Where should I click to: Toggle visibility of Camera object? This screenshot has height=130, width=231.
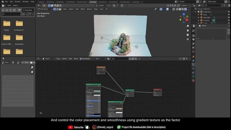tap(228, 21)
